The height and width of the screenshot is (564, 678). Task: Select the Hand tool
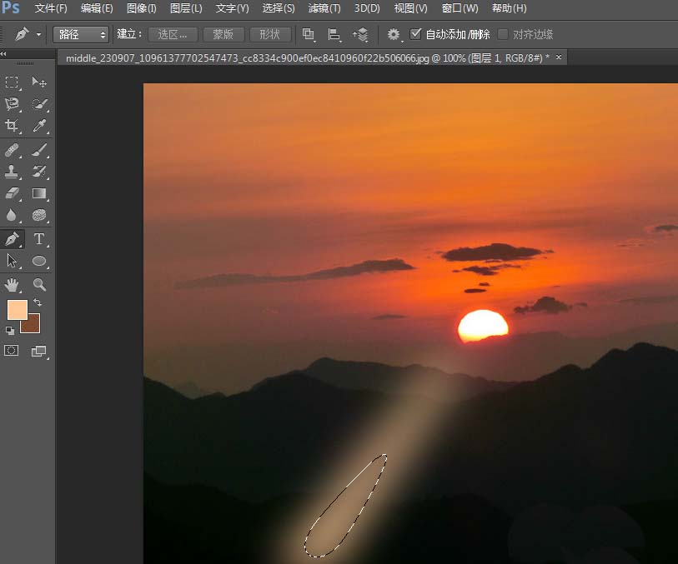pyautogui.click(x=12, y=284)
